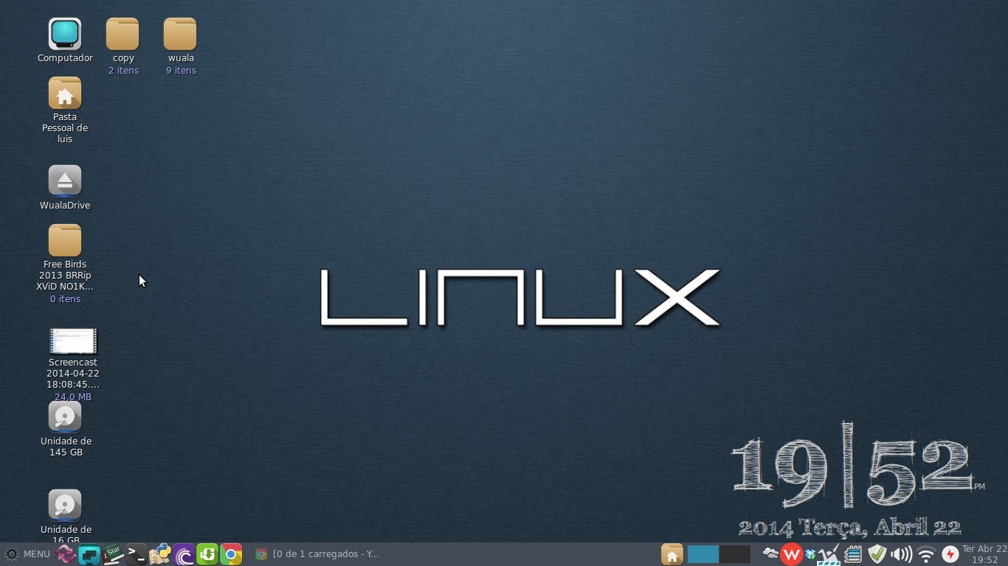Viewport: 1008px width, 566px height.
Task: Open Pasta Pessoal de luis home folder
Action: (65, 94)
